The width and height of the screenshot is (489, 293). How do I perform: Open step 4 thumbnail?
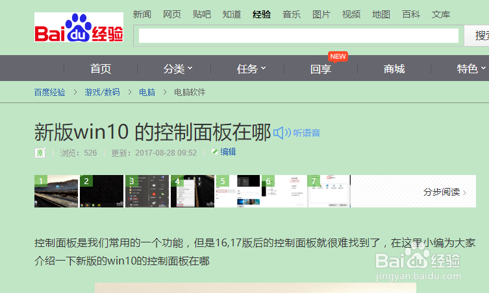click(x=193, y=191)
